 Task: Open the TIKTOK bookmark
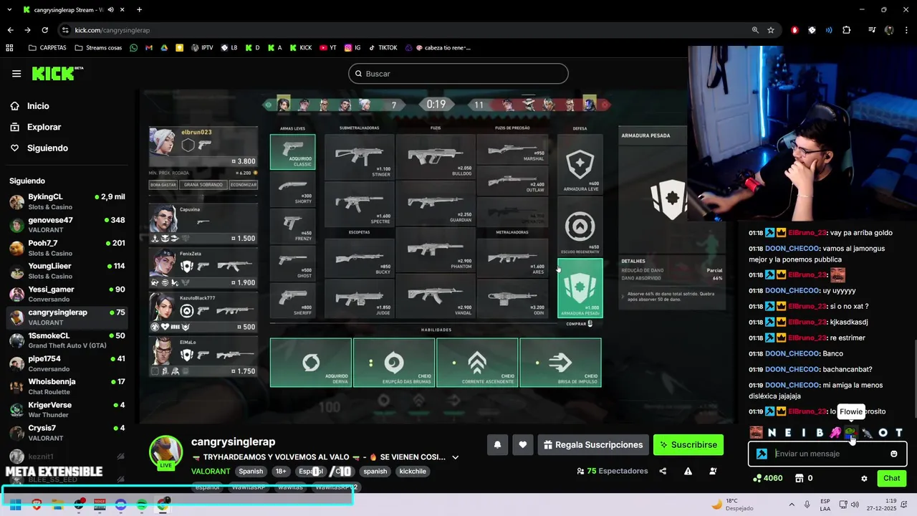[x=383, y=48]
